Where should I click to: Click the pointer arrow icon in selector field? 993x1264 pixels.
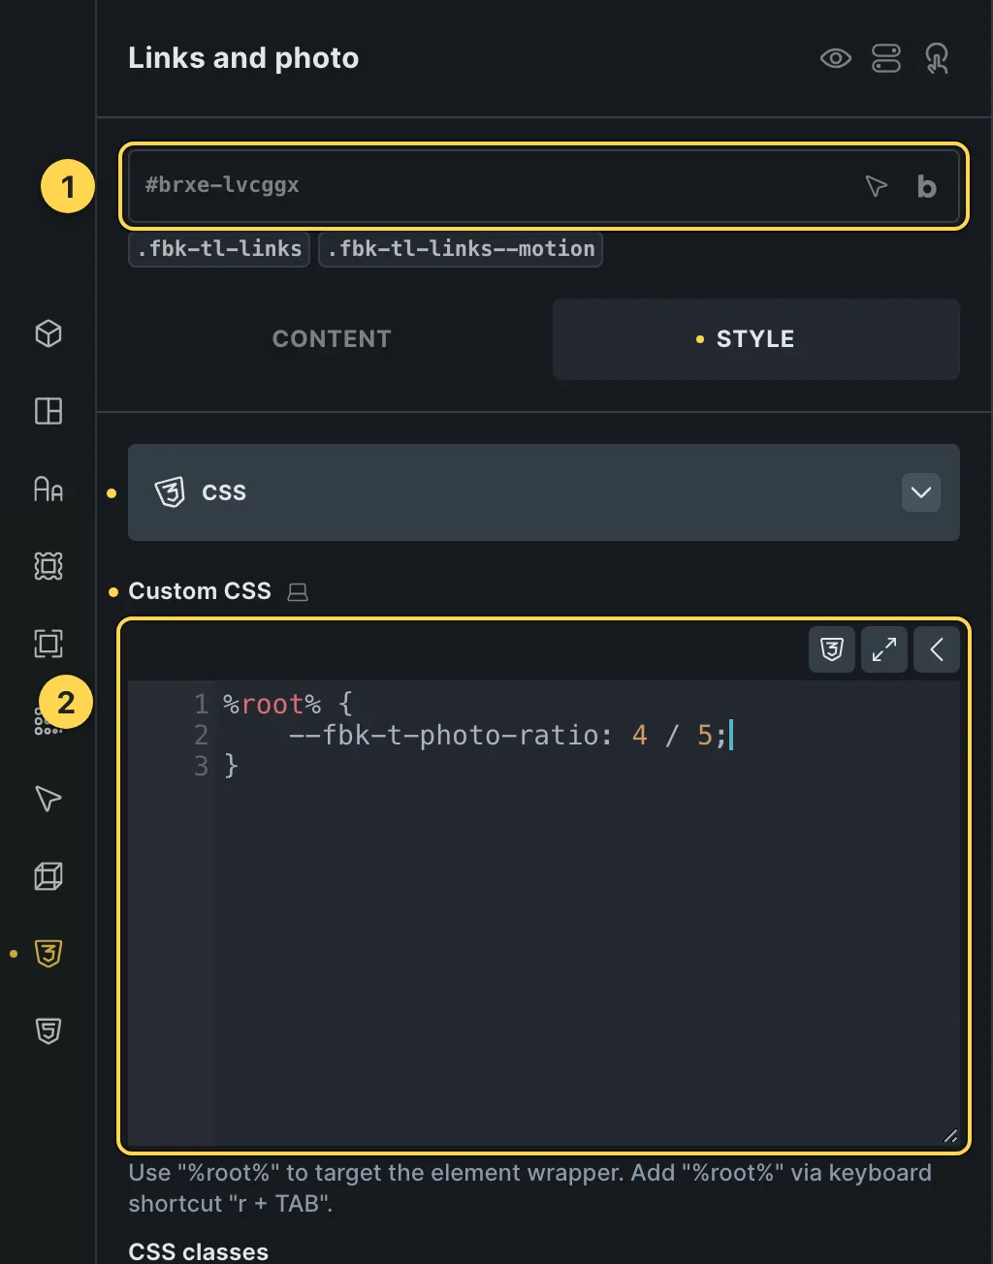(x=876, y=185)
